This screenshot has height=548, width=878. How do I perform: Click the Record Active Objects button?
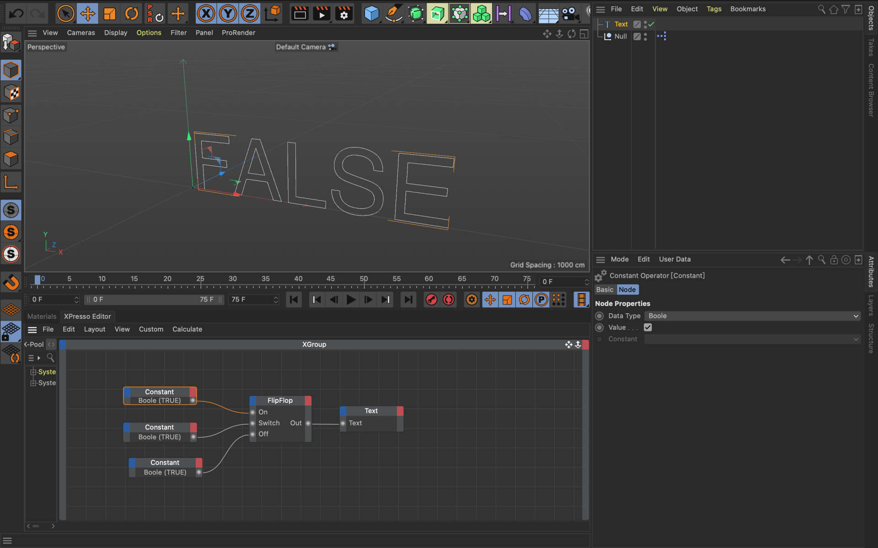tap(431, 300)
